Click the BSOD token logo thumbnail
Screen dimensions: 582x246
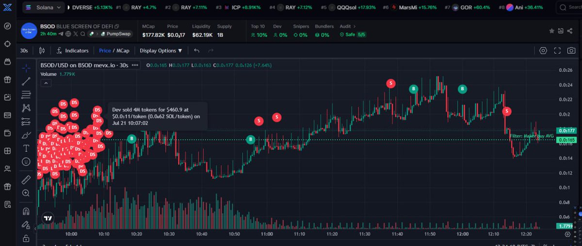[29, 31]
